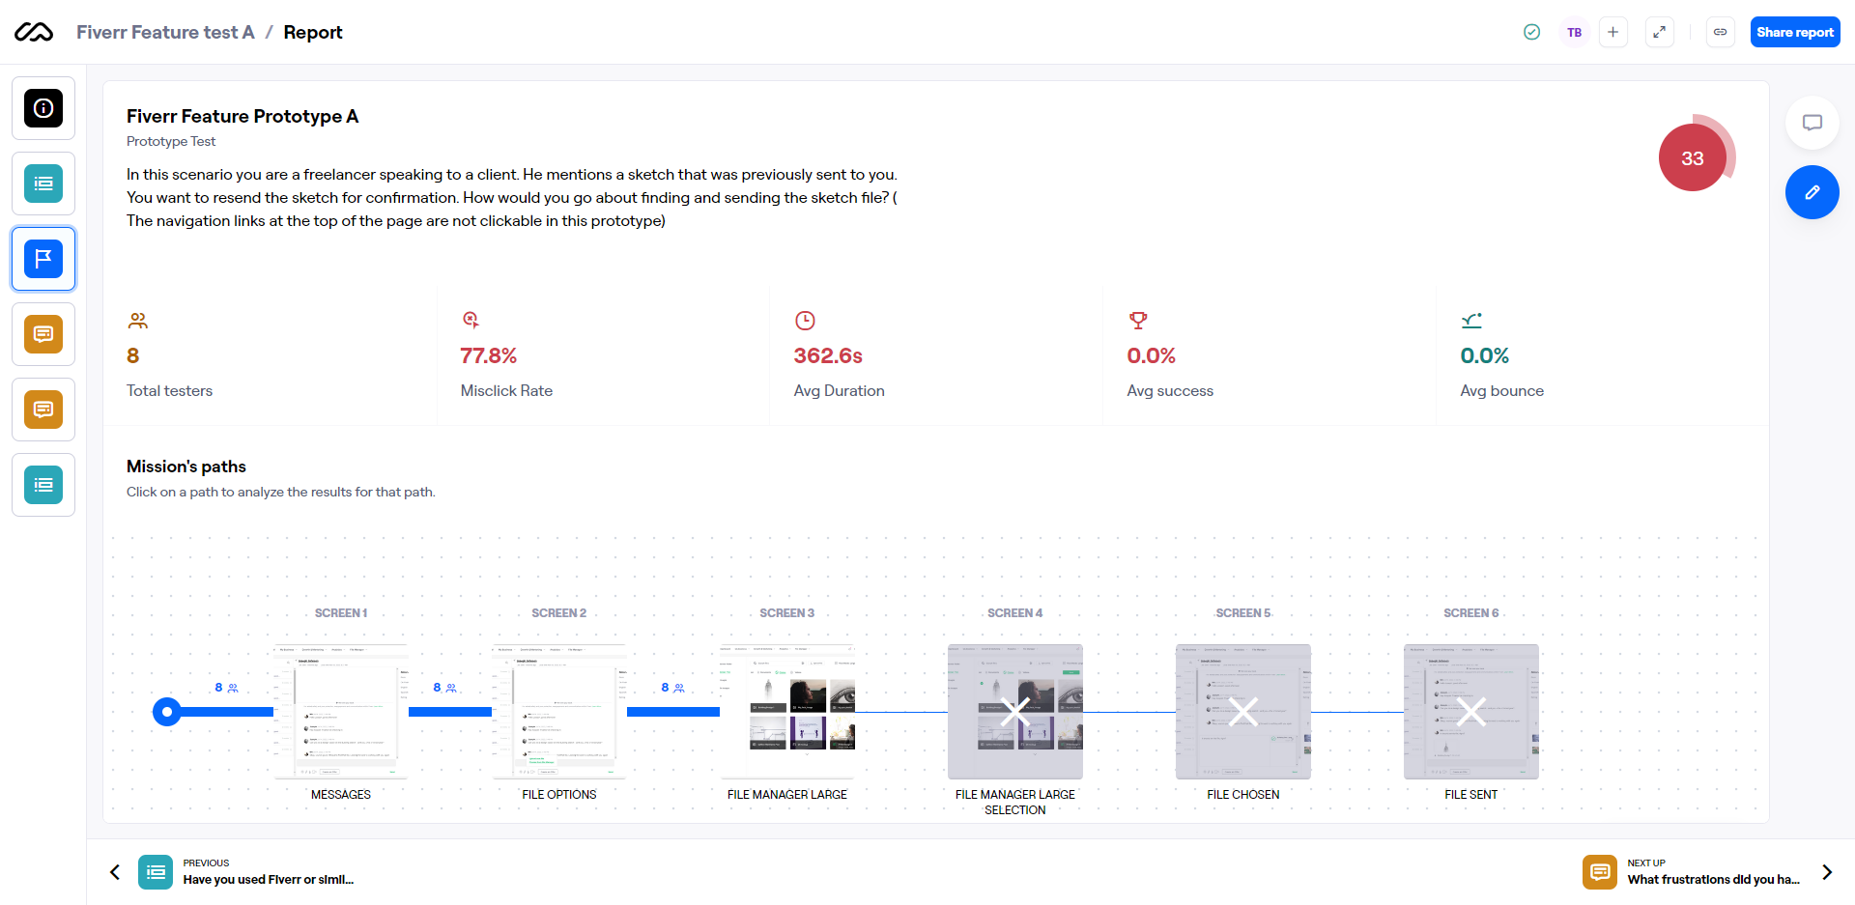The height and width of the screenshot is (905, 1855).
Task: Click the green checkmark status icon
Action: (1531, 32)
